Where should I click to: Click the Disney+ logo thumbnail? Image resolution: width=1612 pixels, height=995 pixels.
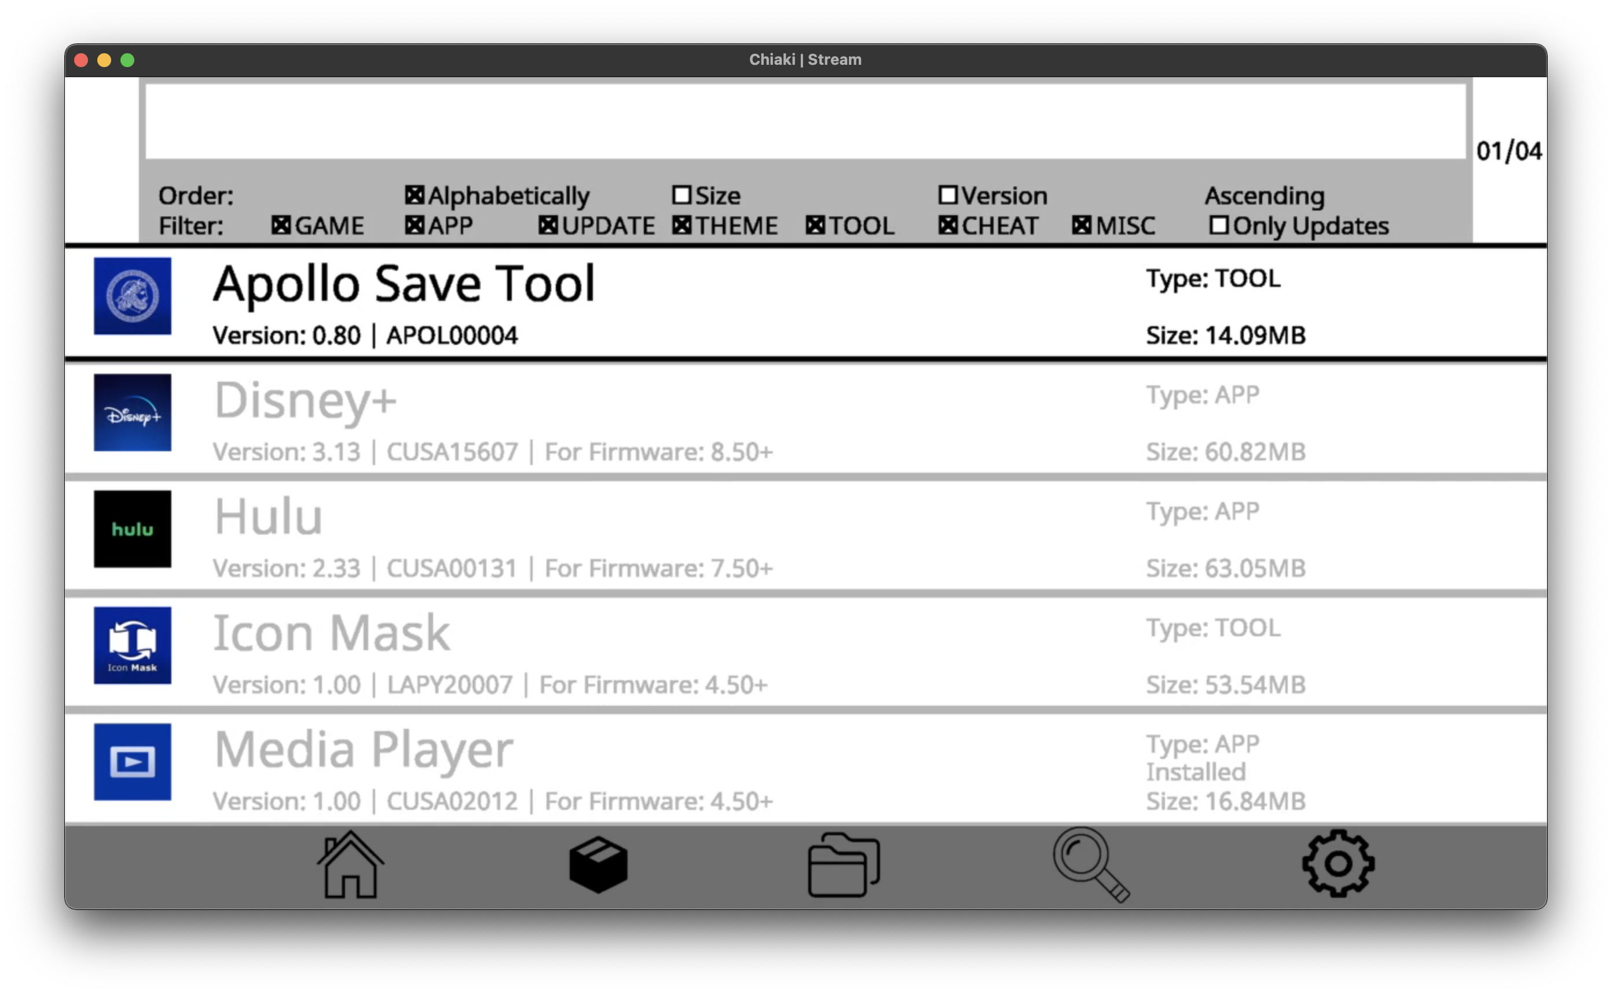(133, 412)
